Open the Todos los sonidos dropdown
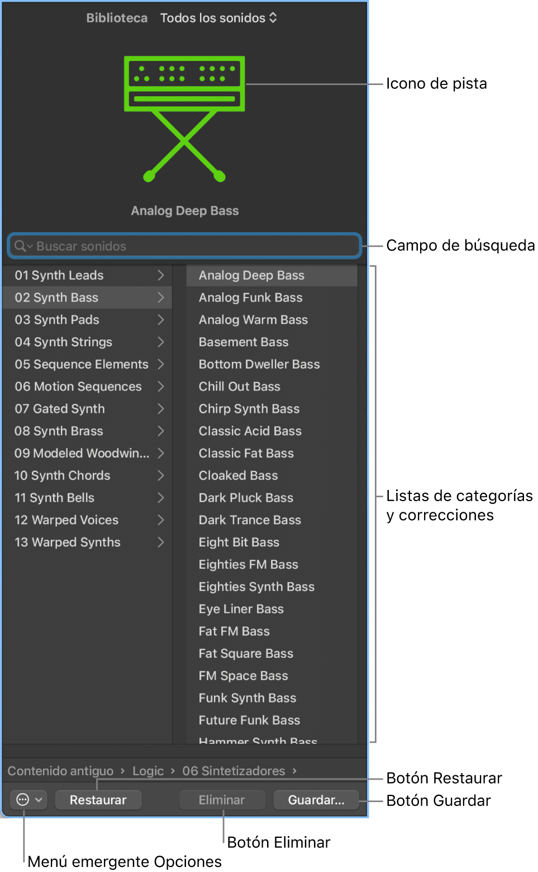Viewport: 538px width, 872px height. point(218,18)
